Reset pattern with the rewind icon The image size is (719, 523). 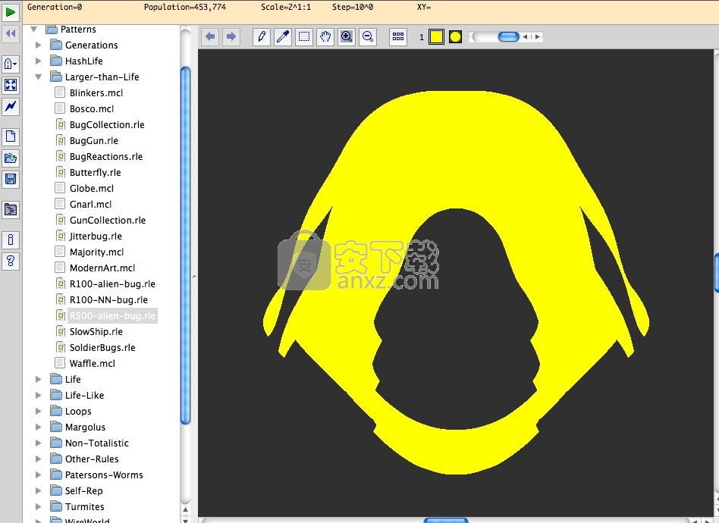coord(11,33)
